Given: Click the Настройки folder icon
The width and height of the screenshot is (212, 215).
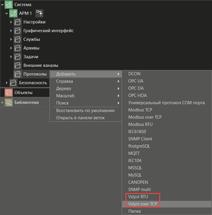Looking at the screenshot, I should pyautogui.click(x=18, y=22).
